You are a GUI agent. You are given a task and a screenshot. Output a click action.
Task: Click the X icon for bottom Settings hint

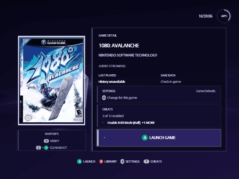tap(122, 161)
